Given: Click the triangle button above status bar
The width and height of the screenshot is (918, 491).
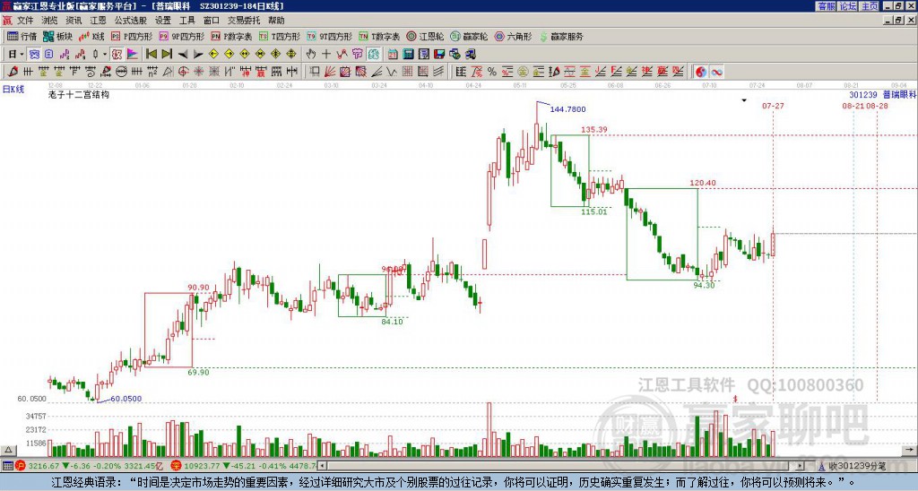Looking at the screenshot, I should pyautogui.click(x=8, y=451).
